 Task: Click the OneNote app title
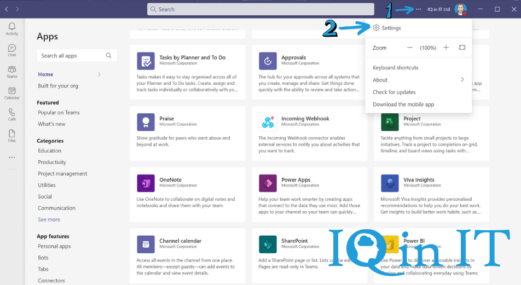click(170, 180)
